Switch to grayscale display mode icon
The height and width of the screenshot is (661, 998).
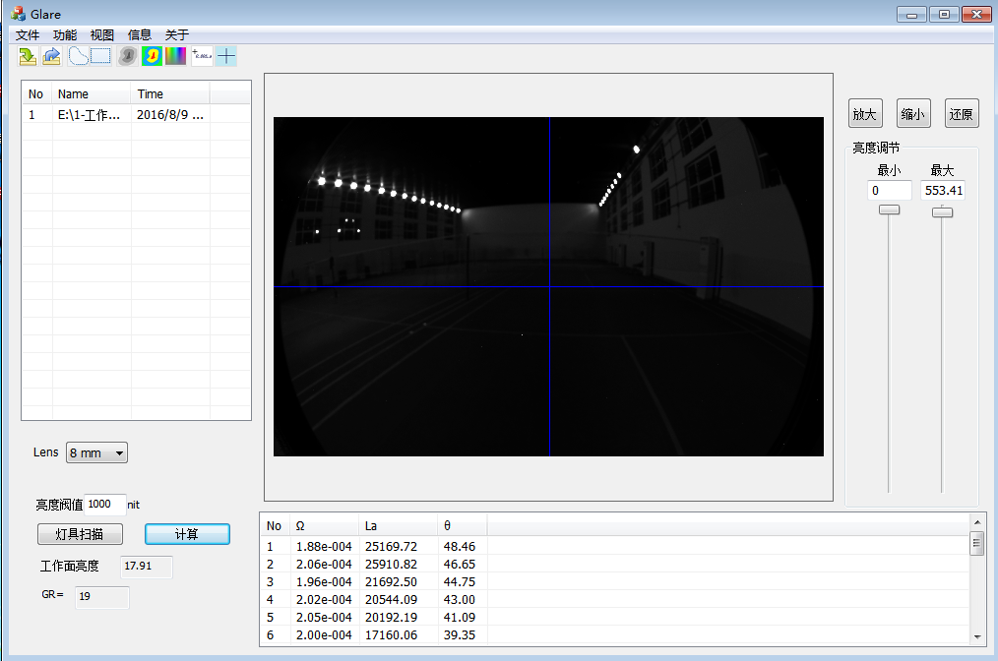pos(127,56)
